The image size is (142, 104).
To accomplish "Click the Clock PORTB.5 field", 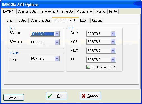I will click(101, 34).
